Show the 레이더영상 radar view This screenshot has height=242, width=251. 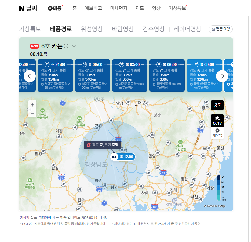[x=187, y=29]
